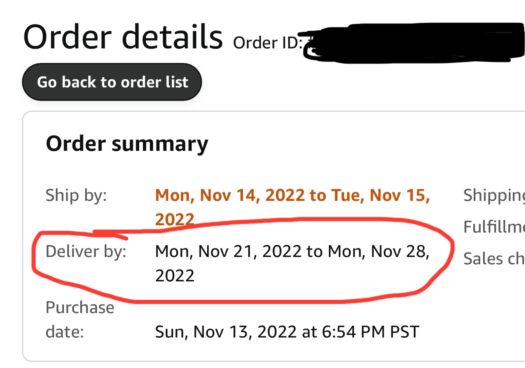Select the Mon, Nov 21, 2022 delivery start date
The width and height of the screenshot is (525, 368).
point(228,252)
